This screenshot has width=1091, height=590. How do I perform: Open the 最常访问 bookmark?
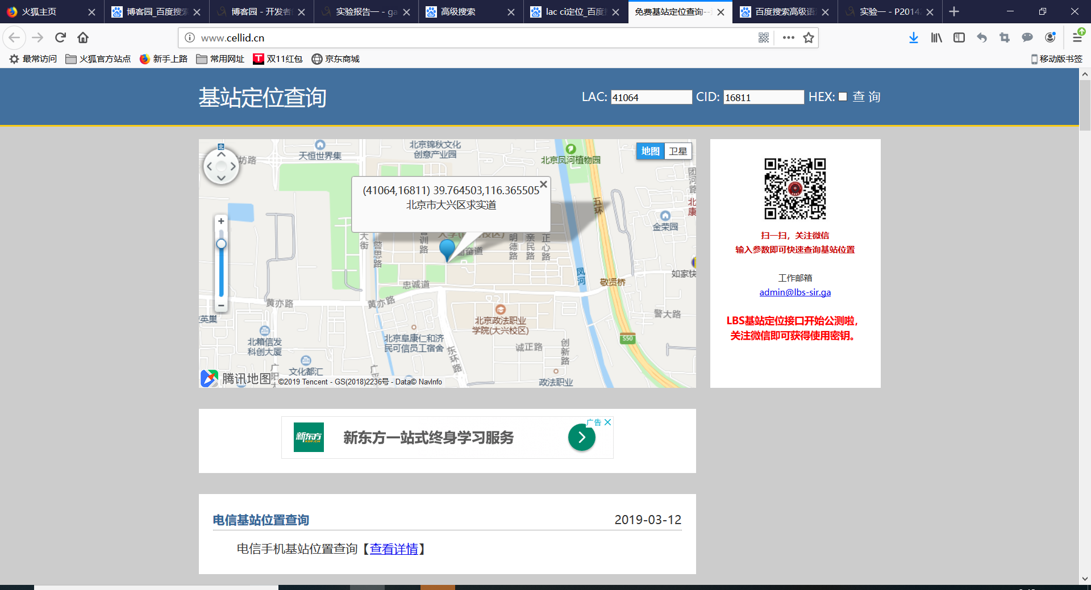pyautogui.click(x=33, y=59)
